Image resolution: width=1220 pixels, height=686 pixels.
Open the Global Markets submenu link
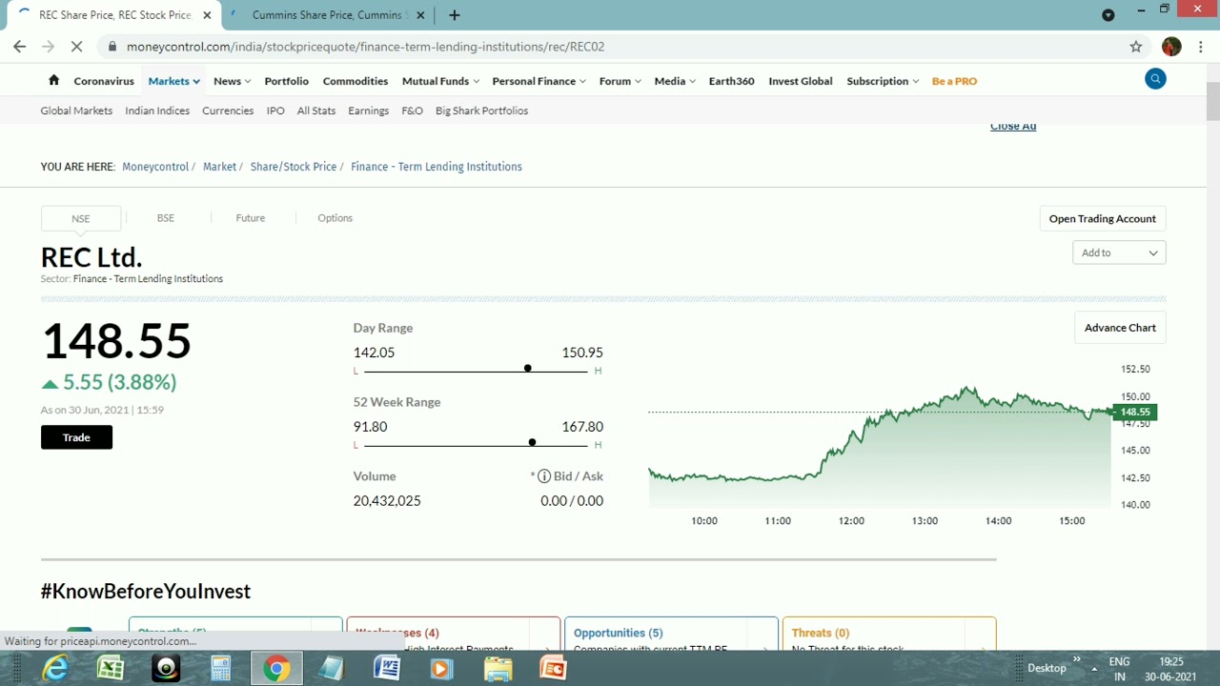tap(76, 111)
